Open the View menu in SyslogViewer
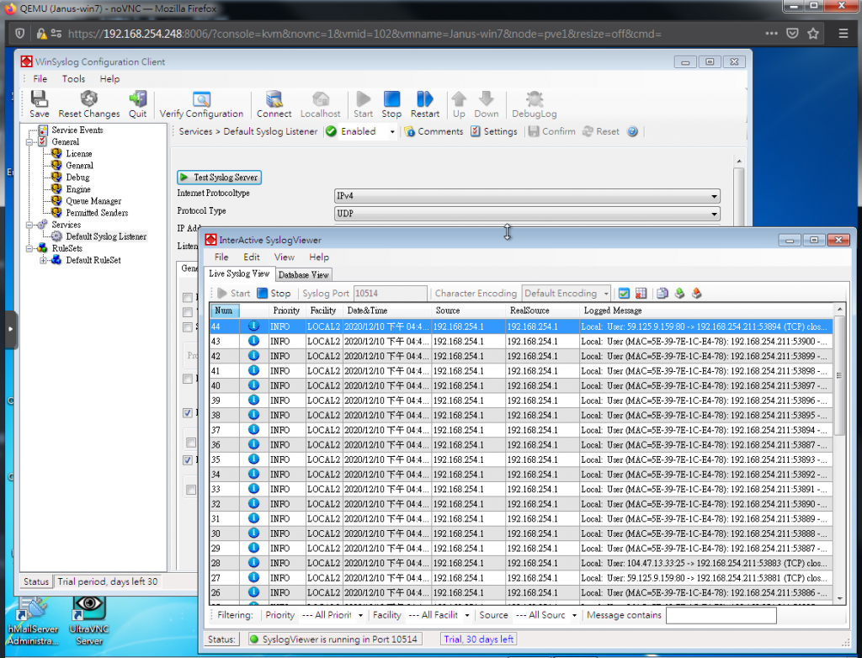 point(285,257)
